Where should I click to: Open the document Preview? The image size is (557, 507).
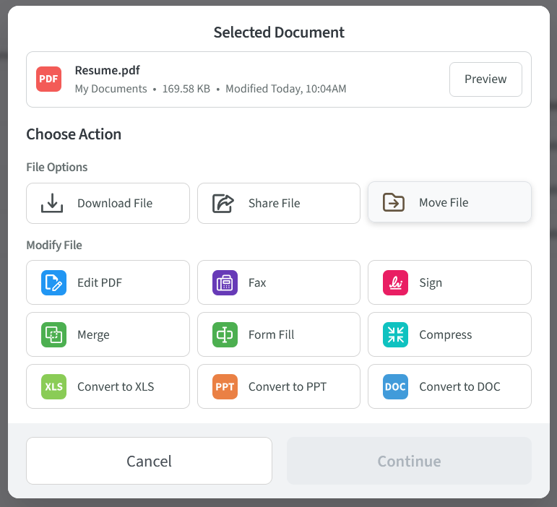click(485, 79)
